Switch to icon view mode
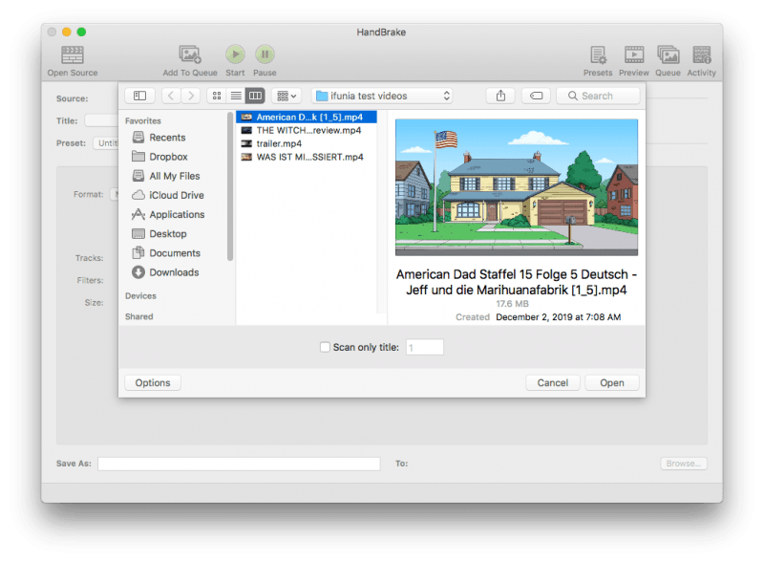Screen dimensions: 764x562 pos(217,96)
